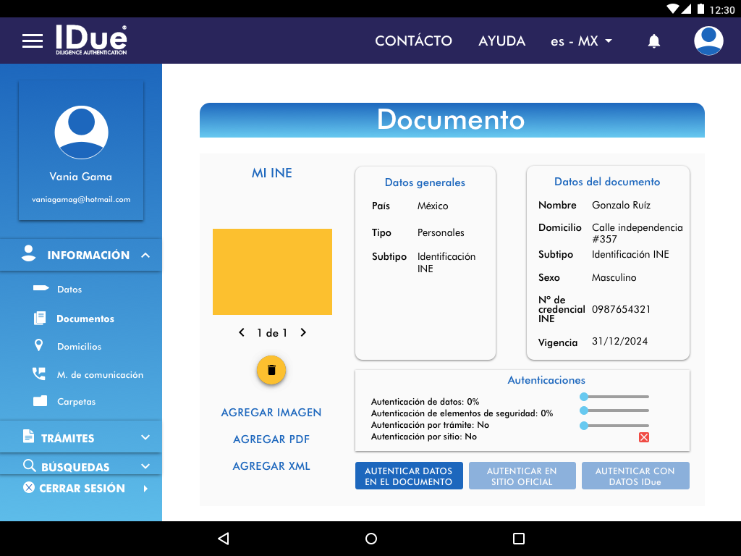Click the Autenticación de datos slider

615,397
